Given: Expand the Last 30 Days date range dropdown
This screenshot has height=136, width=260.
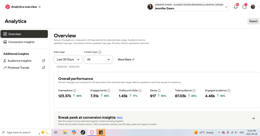Looking at the screenshot, I should pyautogui.click(x=68, y=59).
